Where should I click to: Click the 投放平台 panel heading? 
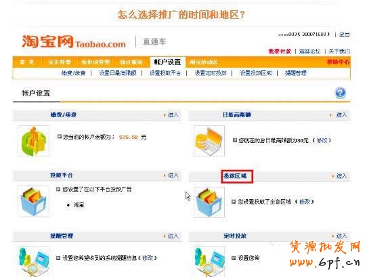point(62,175)
